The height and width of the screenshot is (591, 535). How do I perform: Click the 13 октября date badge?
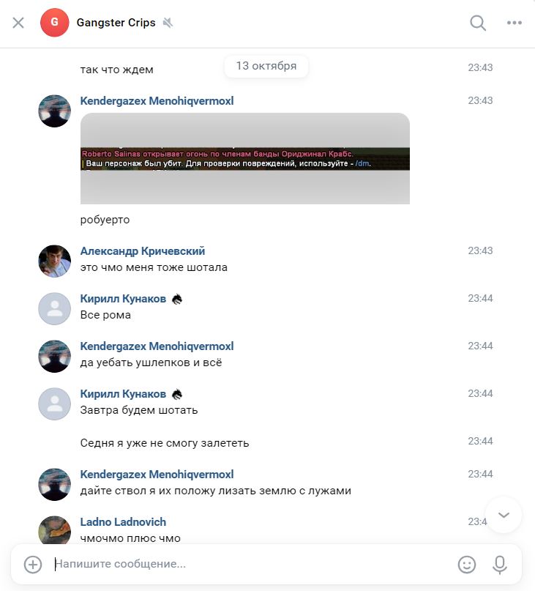[x=266, y=66]
